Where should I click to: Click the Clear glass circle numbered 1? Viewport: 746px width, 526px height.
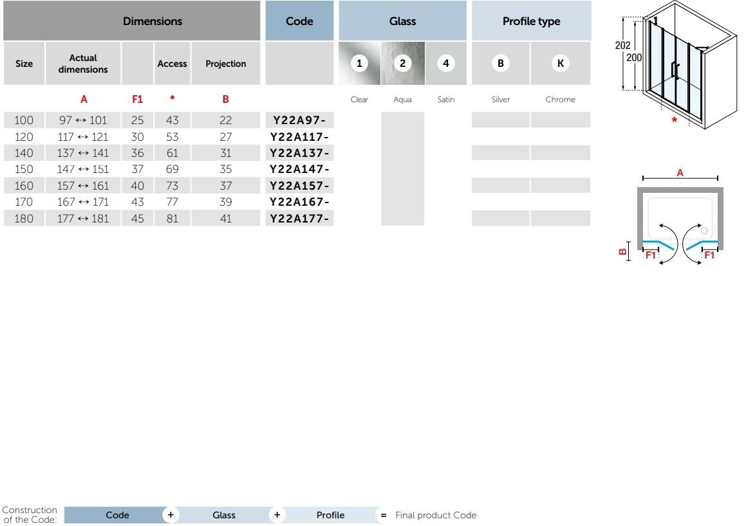[359, 63]
